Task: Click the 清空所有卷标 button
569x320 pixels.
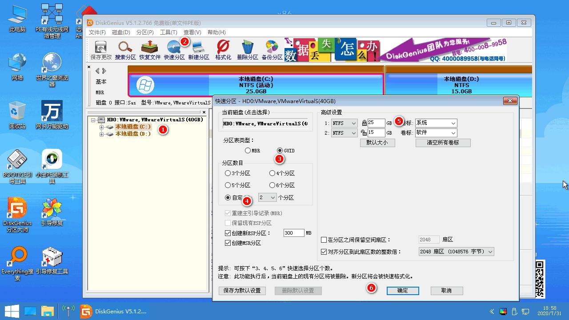Action: coord(443,143)
